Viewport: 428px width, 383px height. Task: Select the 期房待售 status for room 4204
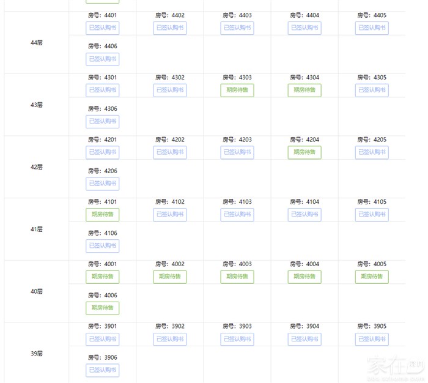tap(304, 152)
